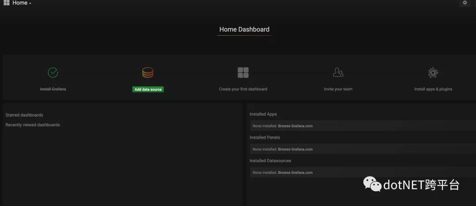
Task: Browse Grafana.com under Installed Datasources
Action: (x=295, y=173)
